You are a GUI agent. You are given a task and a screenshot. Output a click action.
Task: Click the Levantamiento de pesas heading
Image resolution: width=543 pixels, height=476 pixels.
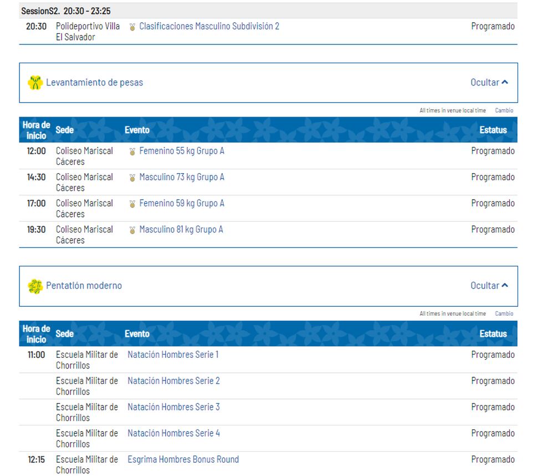pos(94,83)
